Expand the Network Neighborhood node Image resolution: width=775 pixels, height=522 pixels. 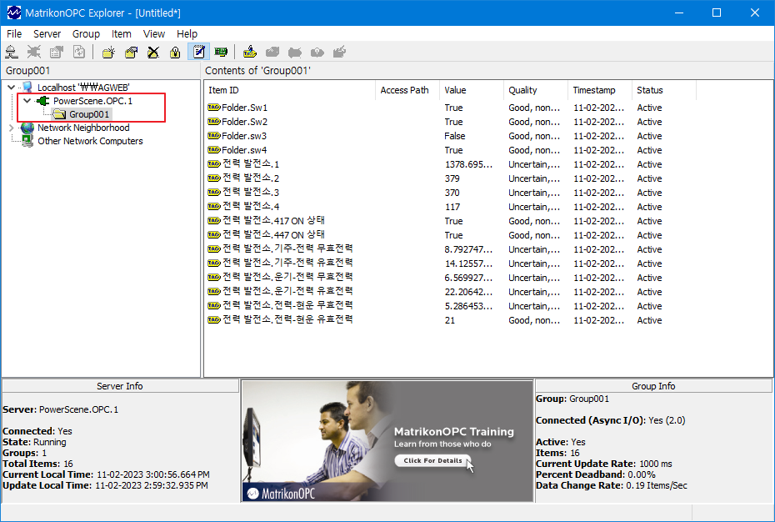point(11,128)
